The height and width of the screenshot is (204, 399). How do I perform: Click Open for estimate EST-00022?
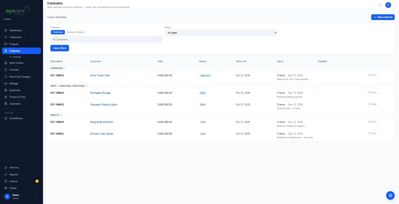click(x=372, y=104)
